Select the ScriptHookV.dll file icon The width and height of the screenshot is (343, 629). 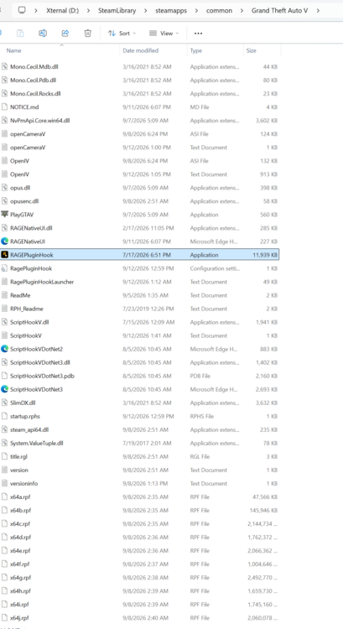tap(5, 322)
